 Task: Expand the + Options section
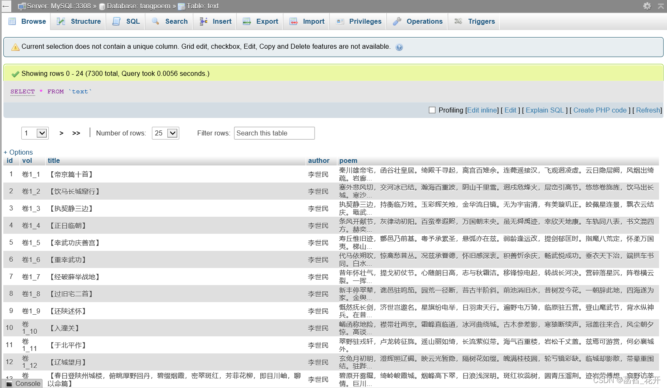click(x=18, y=152)
